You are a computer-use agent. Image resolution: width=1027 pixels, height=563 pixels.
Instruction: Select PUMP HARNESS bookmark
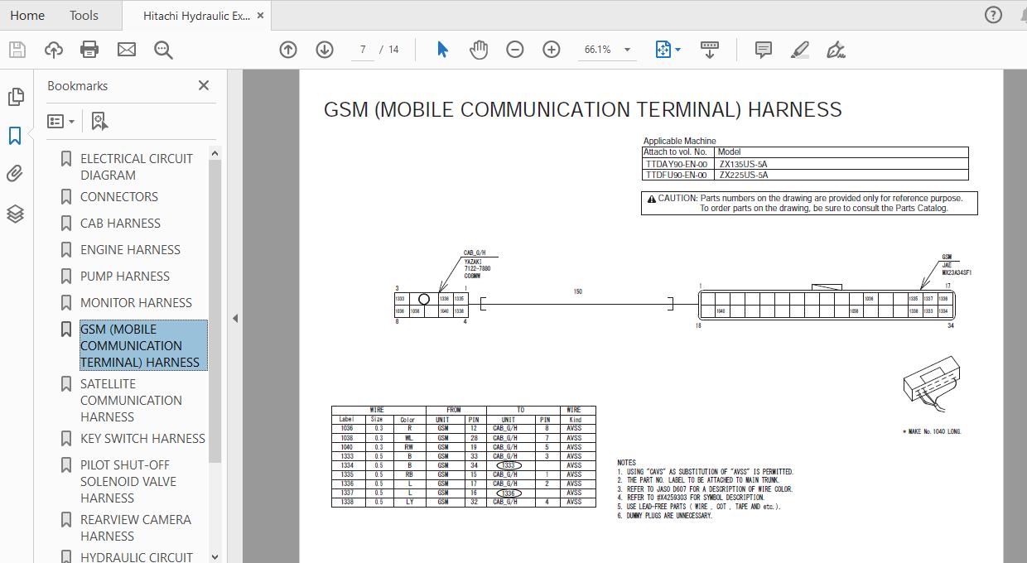(x=125, y=276)
